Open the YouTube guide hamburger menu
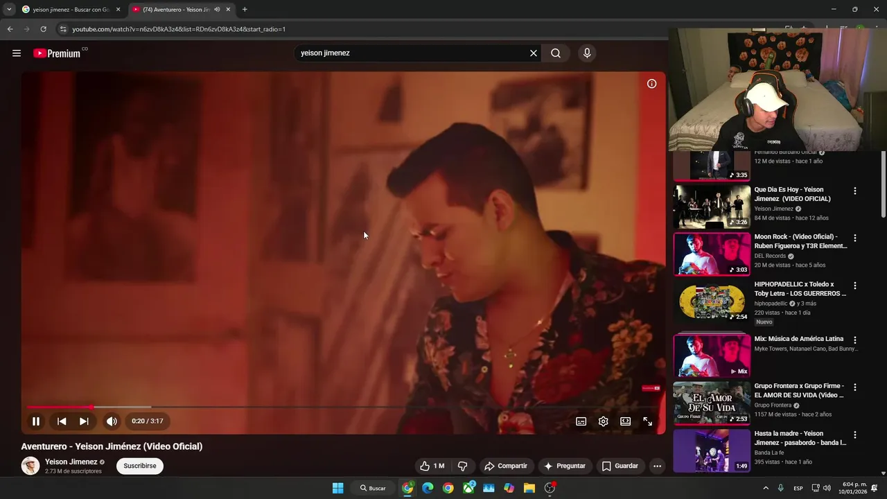Viewport: 887px width, 499px height. click(17, 53)
